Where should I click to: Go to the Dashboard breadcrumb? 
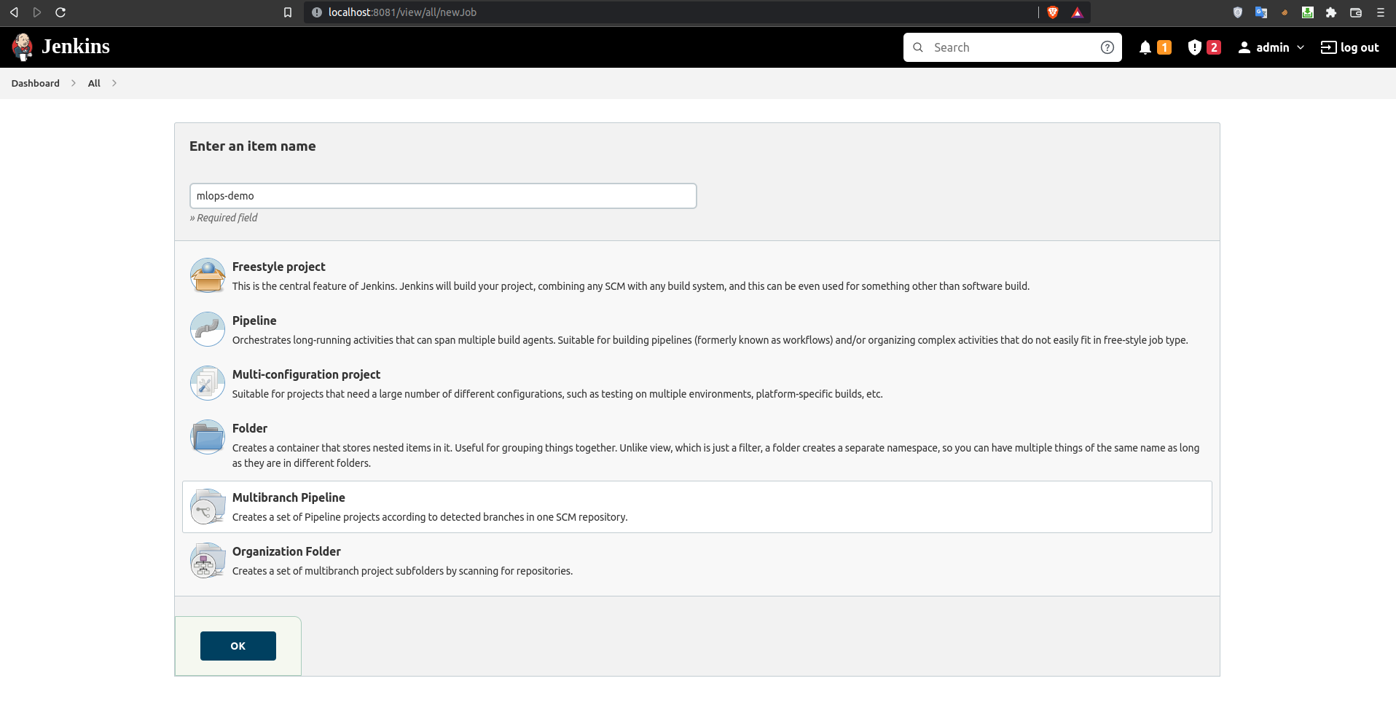click(x=36, y=83)
